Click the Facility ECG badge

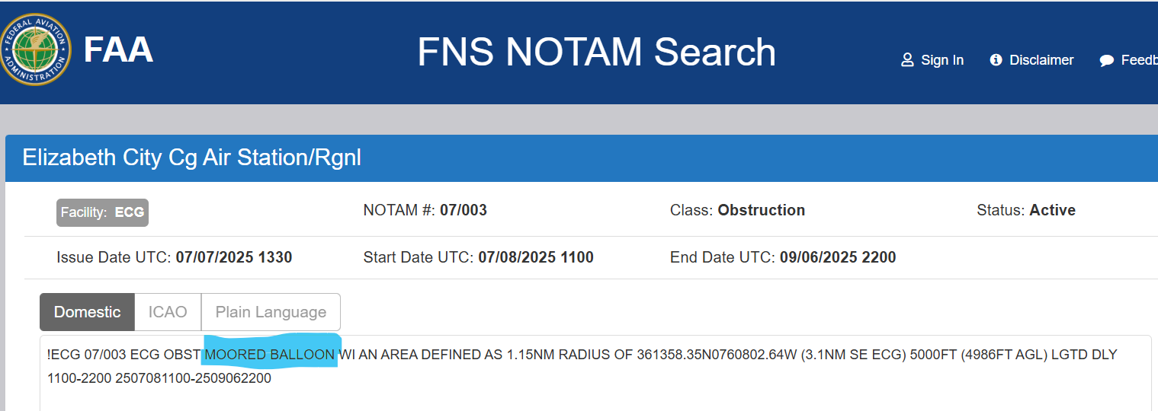click(102, 212)
